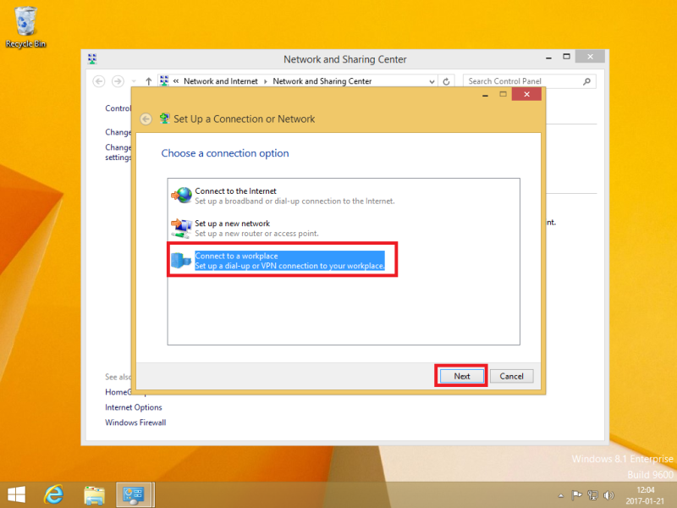Click the Next button

pyautogui.click(x=461, y=376)
